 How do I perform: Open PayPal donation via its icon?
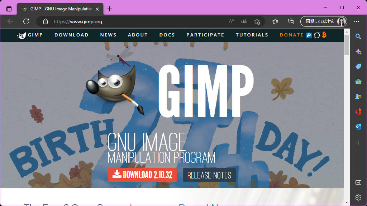(x=309, y=35)
